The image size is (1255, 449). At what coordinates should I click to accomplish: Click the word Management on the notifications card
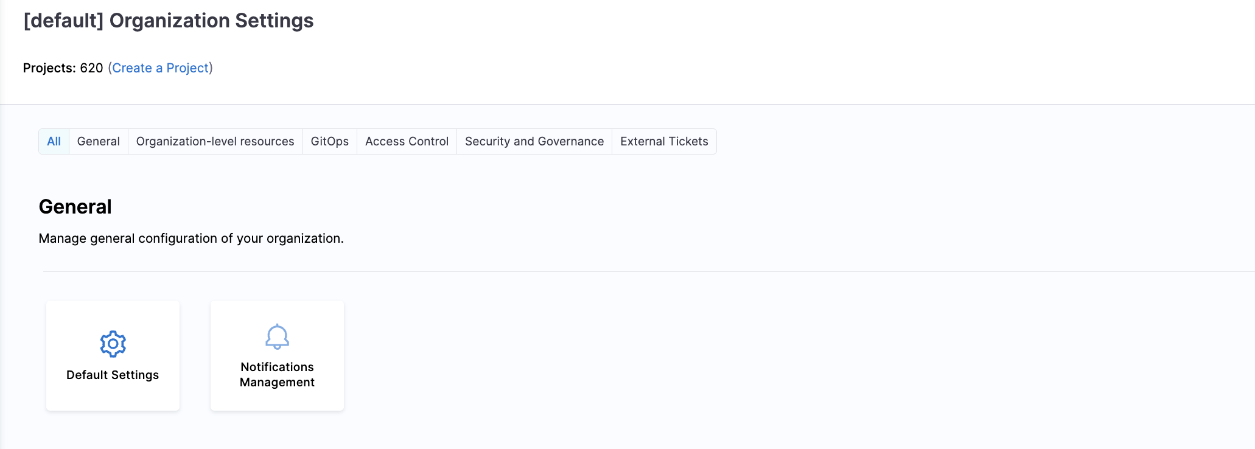(x=277, y=382)
